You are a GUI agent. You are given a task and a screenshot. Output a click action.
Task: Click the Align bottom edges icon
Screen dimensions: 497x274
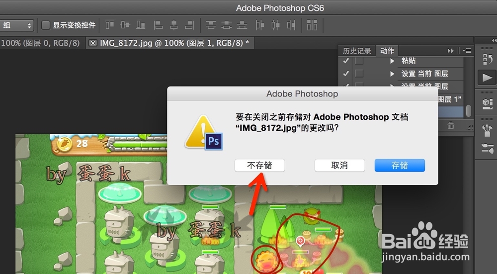(x=141, y=25)
